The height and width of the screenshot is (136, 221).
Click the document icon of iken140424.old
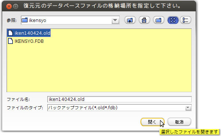coord(10,33)
